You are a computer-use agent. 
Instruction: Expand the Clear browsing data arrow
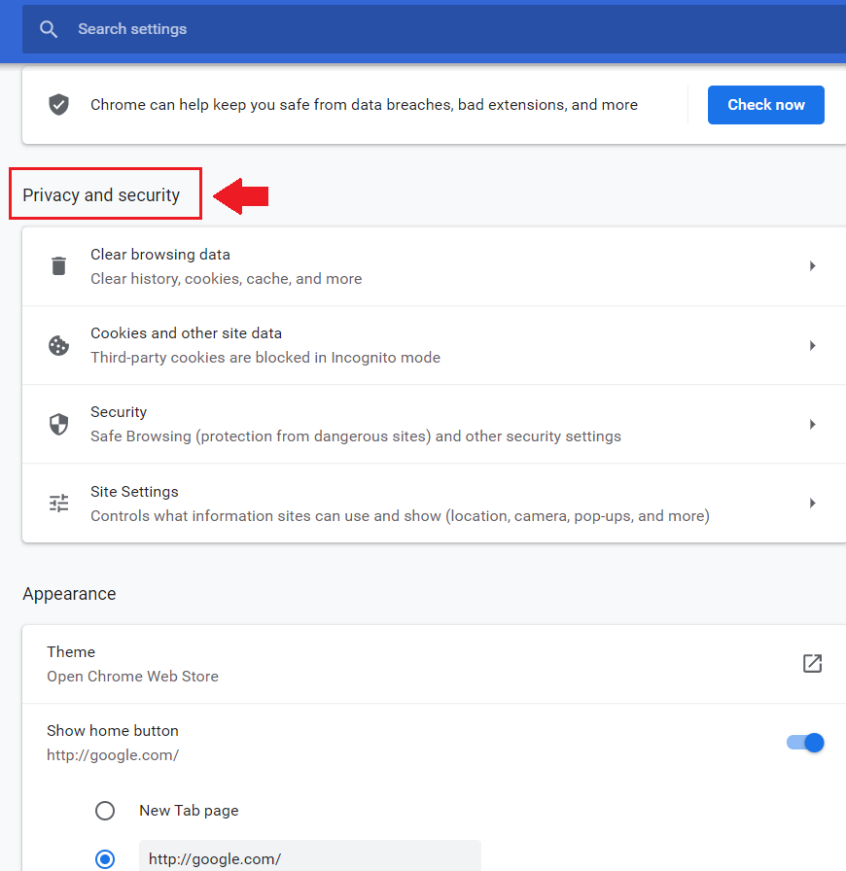[x=813, y=266]
